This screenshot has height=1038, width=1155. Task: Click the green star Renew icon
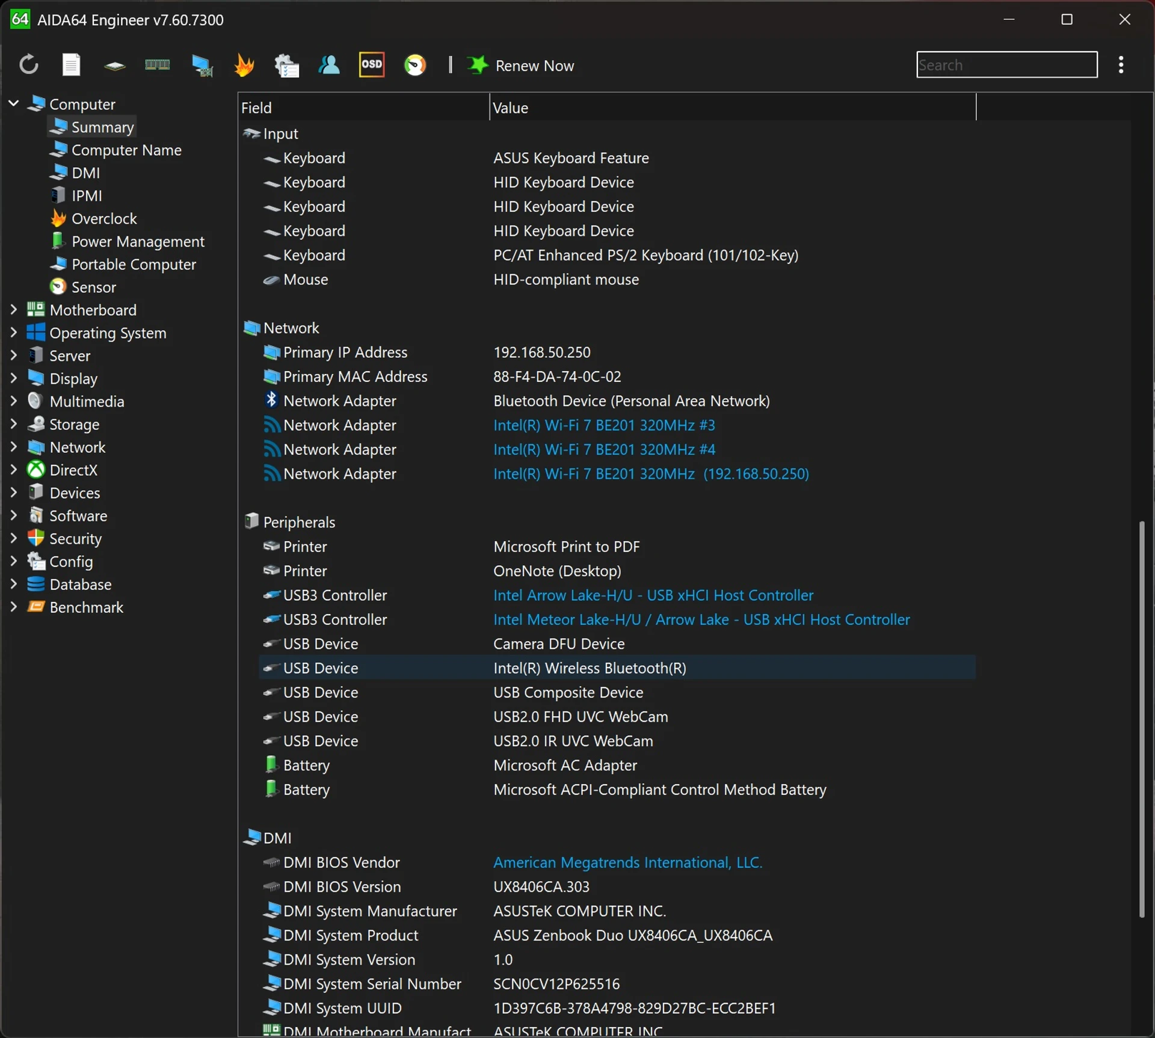478,65
